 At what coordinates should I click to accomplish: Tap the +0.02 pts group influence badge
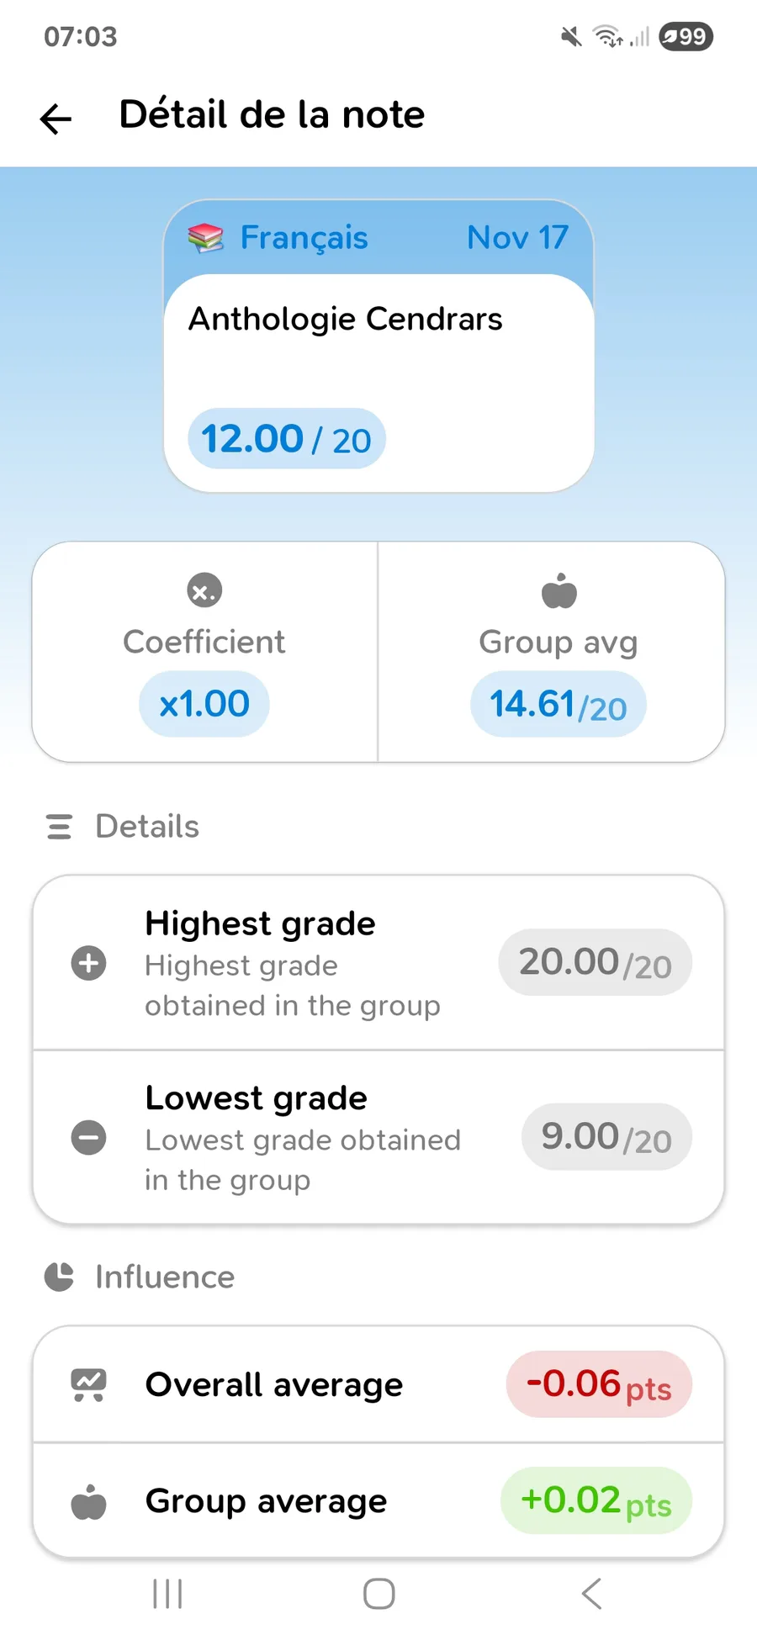click(x=596, y=1500)
